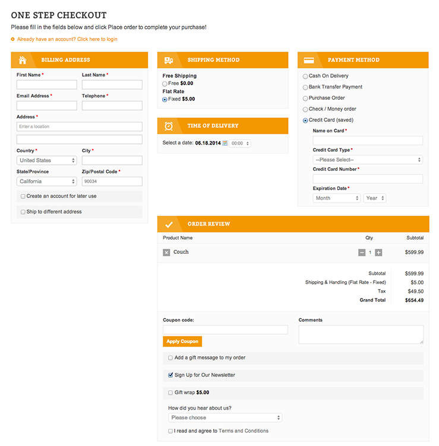Select Cash On Delivery payment option
The width and height of the screenshot is (439, 446).
[305, 76]
